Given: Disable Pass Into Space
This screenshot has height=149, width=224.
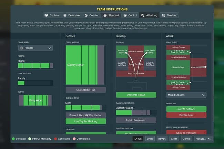Looking at the screenshot, I should click(136, 95).
